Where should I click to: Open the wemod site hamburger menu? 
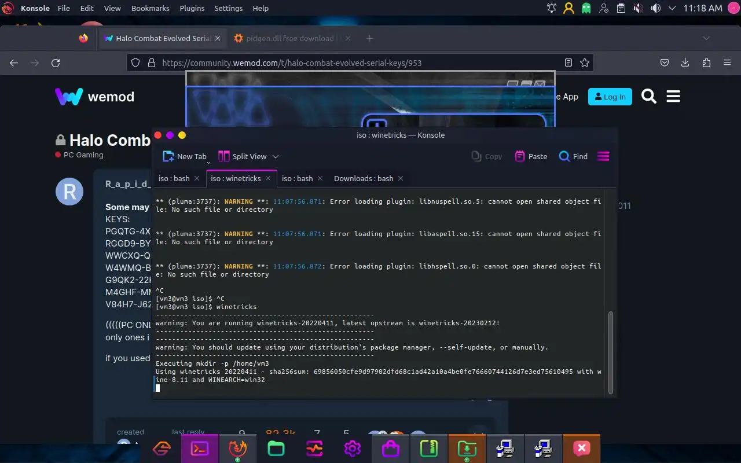pos(673,97)
